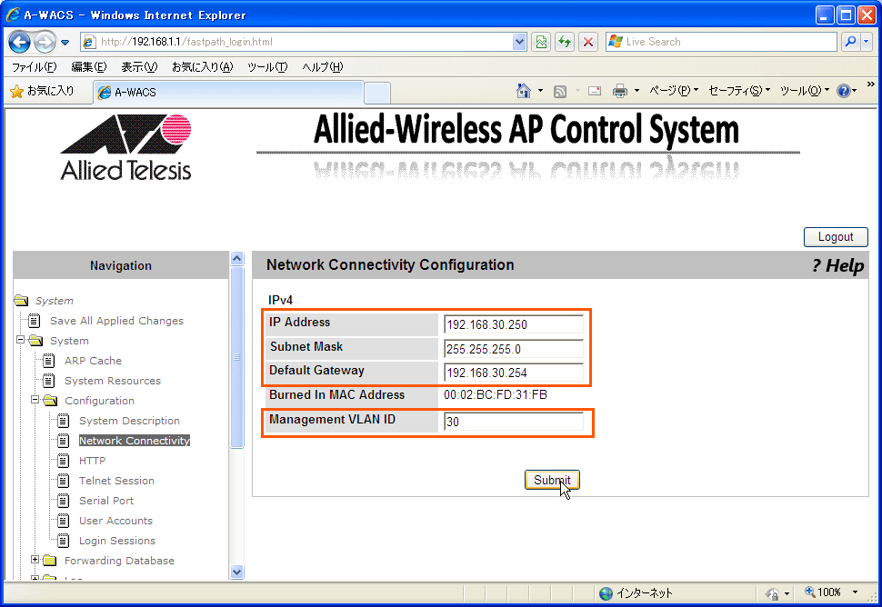Open Save All Applied Changes page
This screenshot has width=882, height=607.
[116, 321]
